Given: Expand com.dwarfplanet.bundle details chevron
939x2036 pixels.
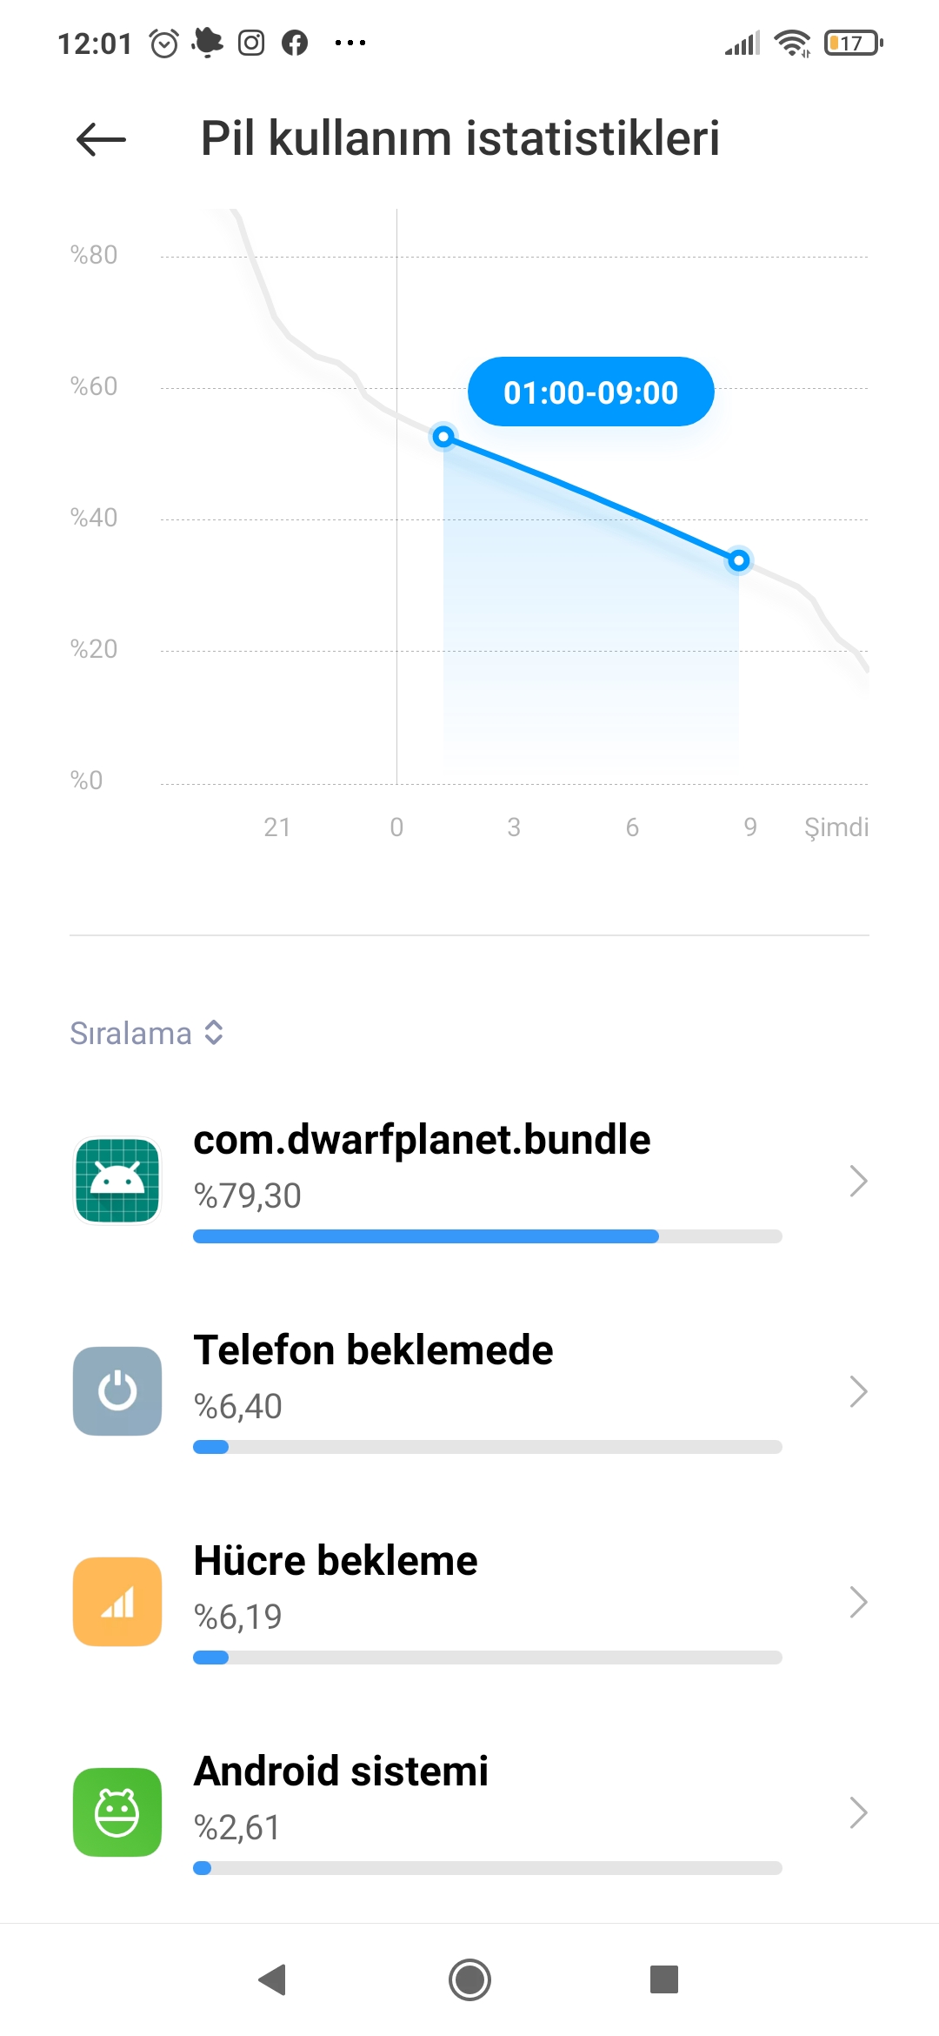Looking at the screenshot, I should [x=858, y=1181].
